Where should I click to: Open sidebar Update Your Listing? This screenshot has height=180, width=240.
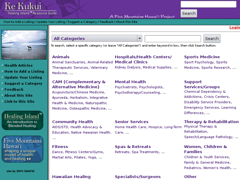click(23, 77)
